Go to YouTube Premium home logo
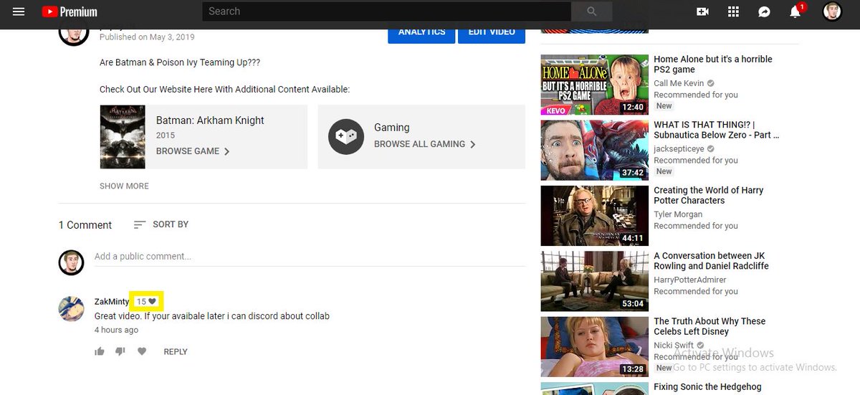Viewport: 860px width, 395px height. (70, 11)
